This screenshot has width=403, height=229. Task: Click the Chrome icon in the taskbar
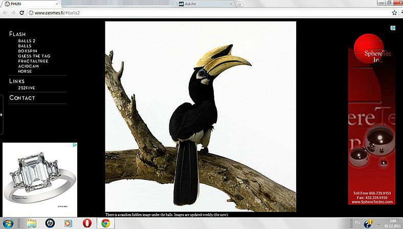click(x=105, y=223)
